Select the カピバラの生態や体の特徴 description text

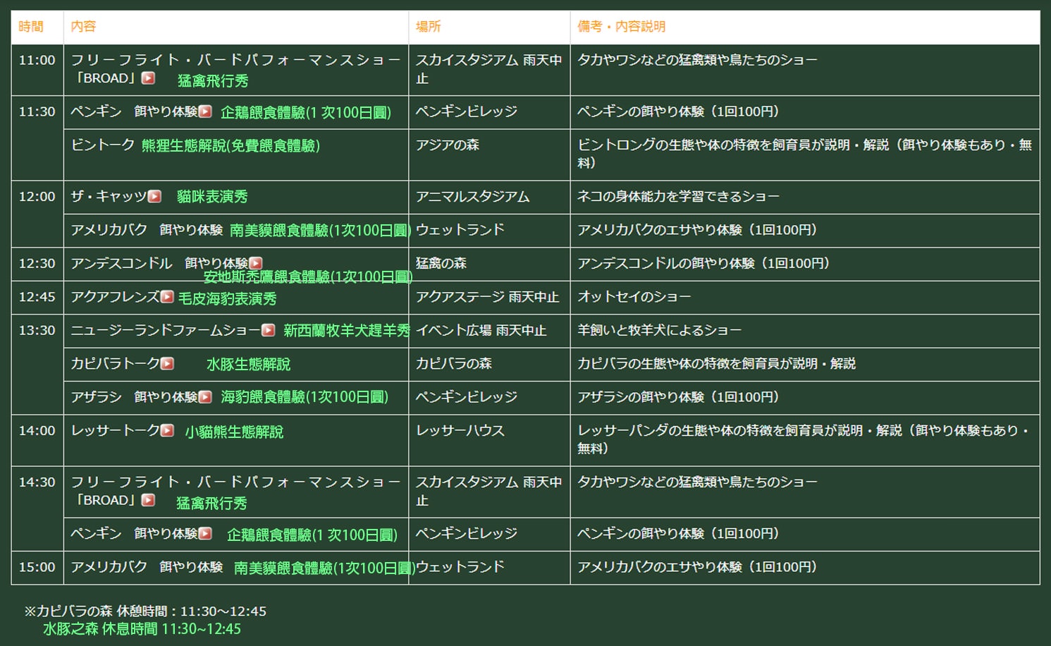[716, 364]
